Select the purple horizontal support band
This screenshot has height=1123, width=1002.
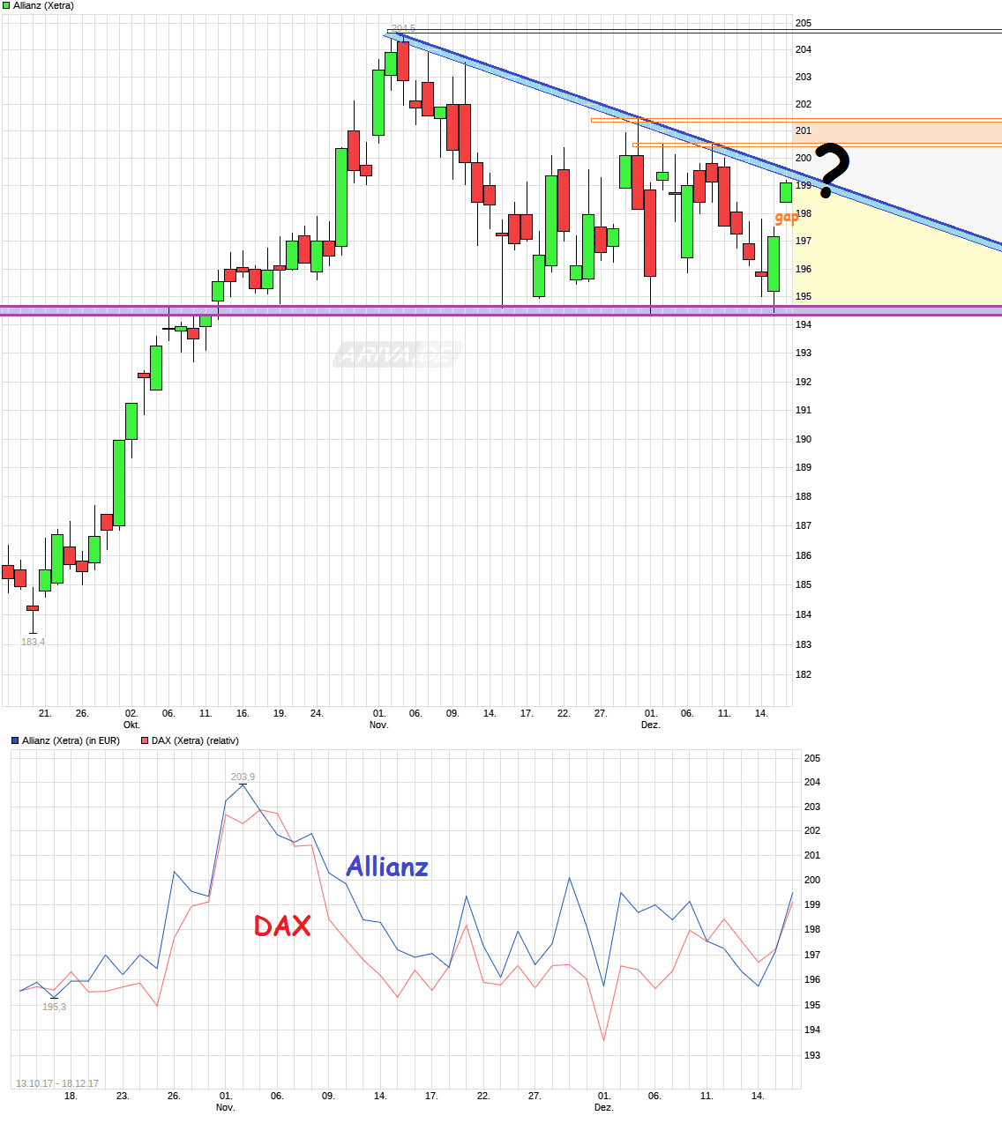353,309
